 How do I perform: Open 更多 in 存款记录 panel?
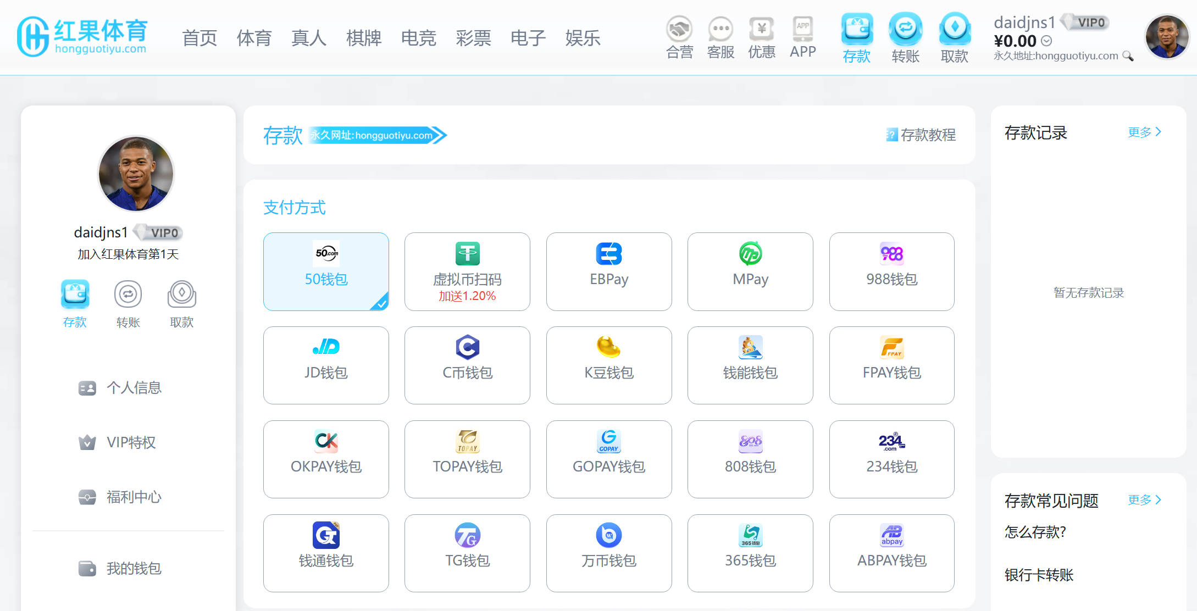1144,132
